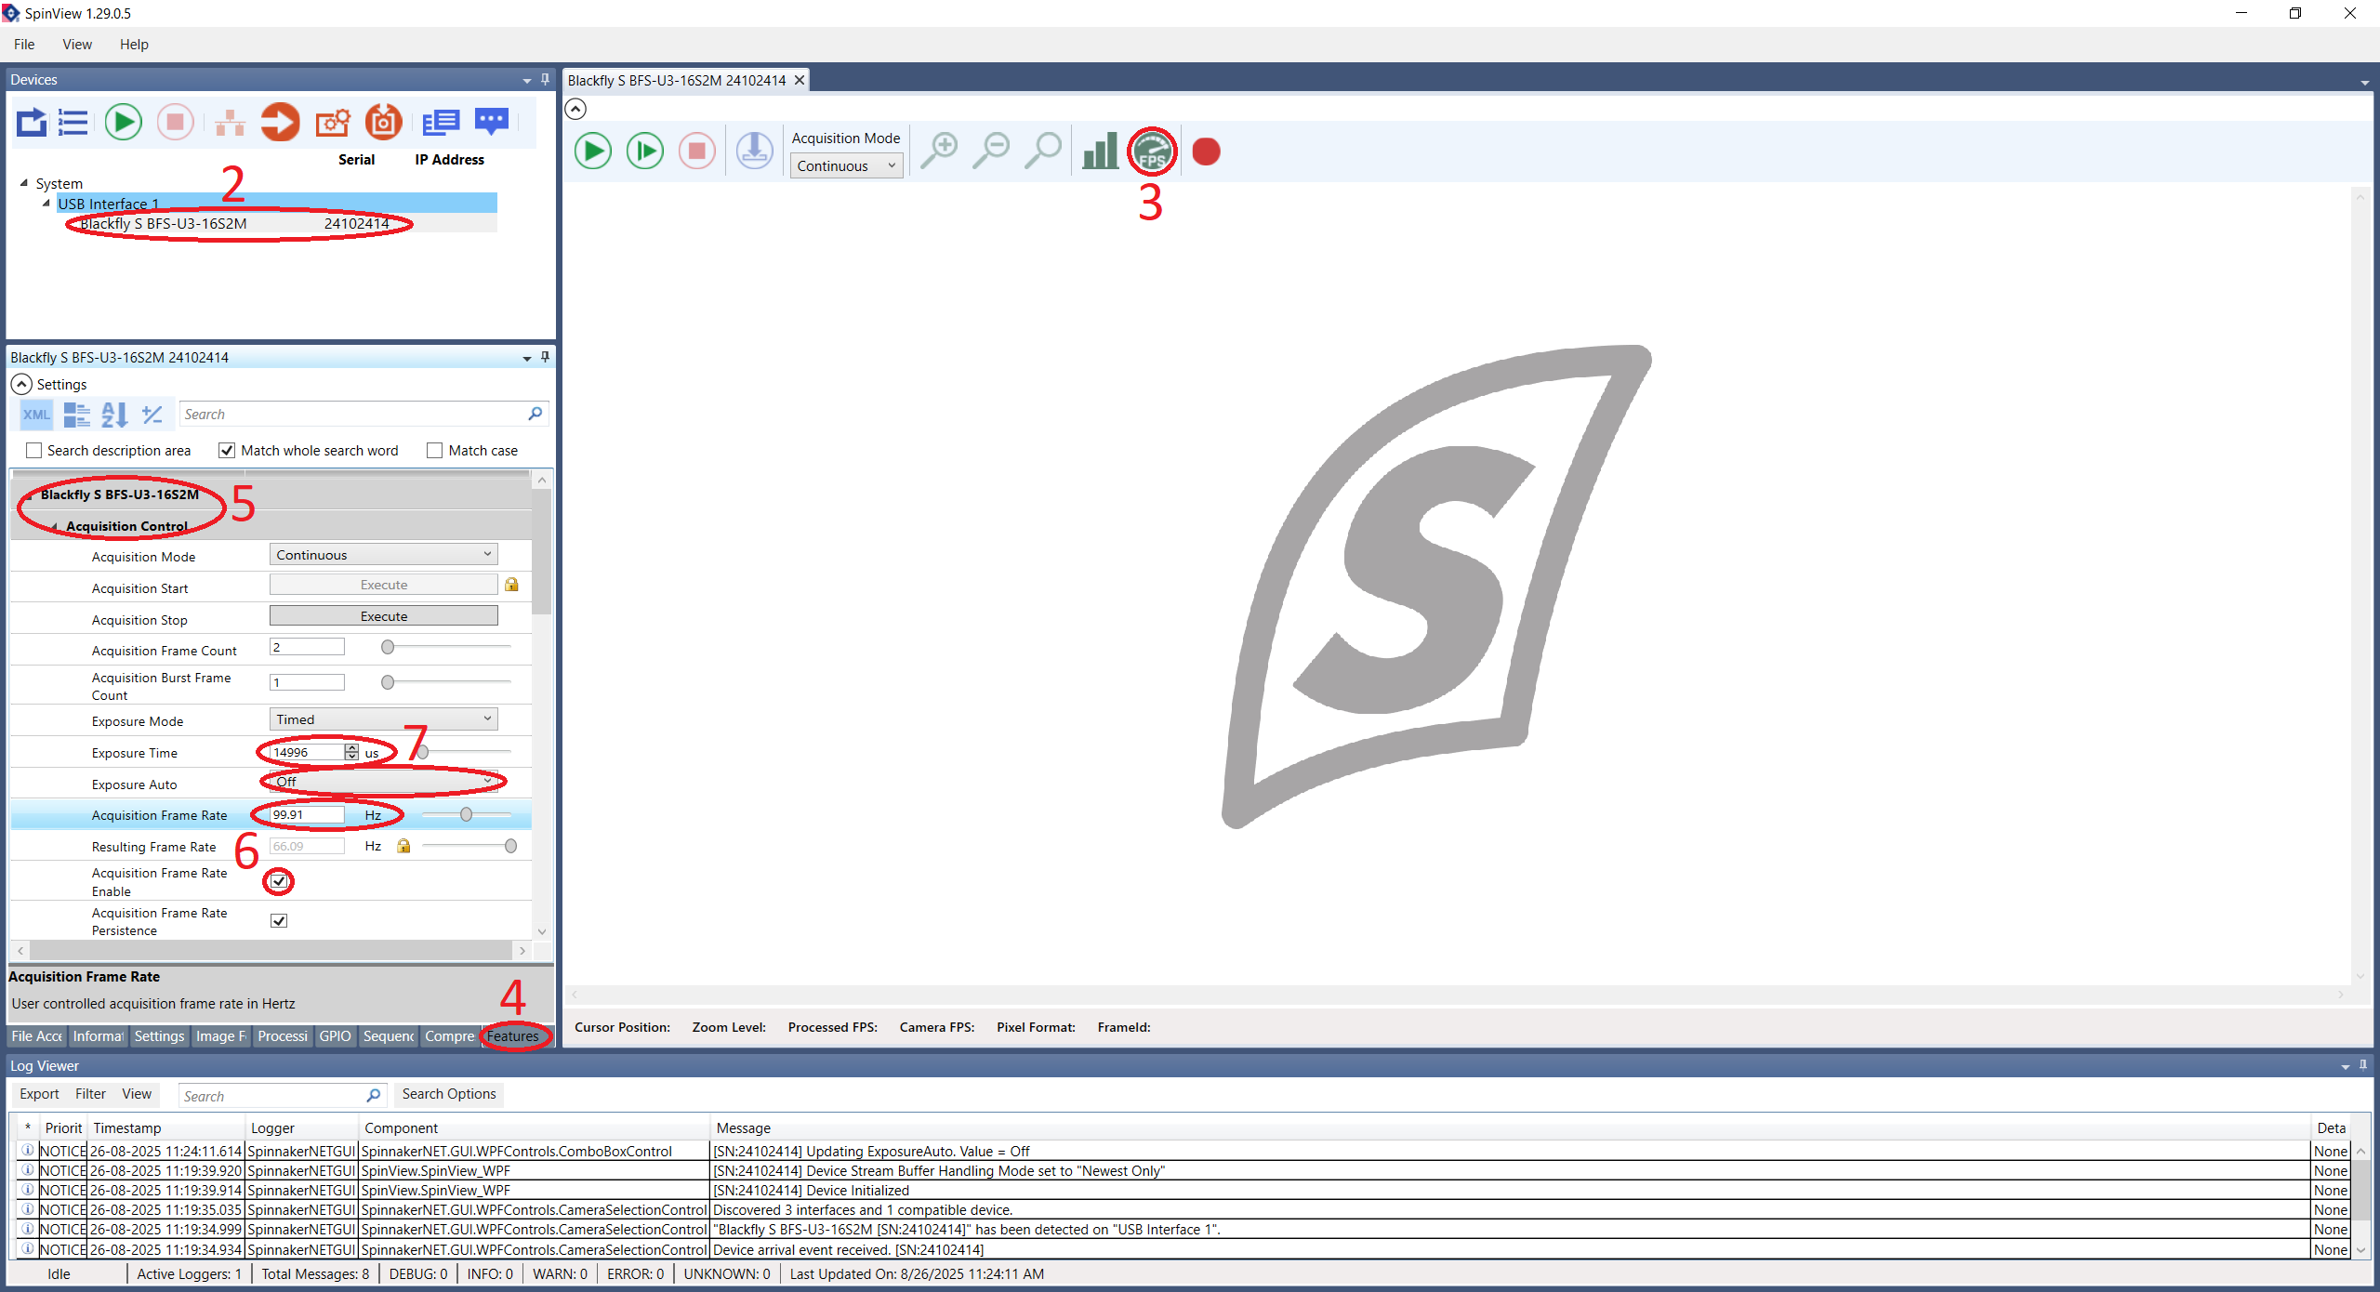Click green play icon in Devices panel
The width and height of the screenshot is (2380, 1292).
[123, 122]
